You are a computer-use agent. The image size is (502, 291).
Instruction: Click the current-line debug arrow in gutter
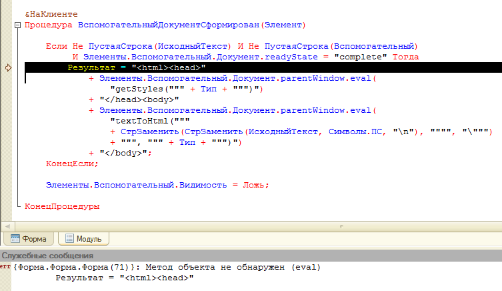tap(8, 67)
